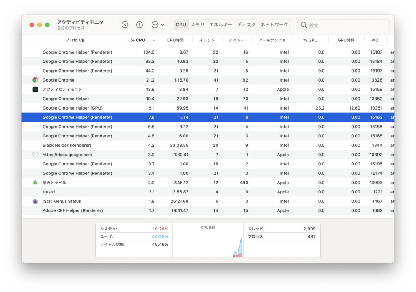Expand the more-actions dropdown chevron

163,25
